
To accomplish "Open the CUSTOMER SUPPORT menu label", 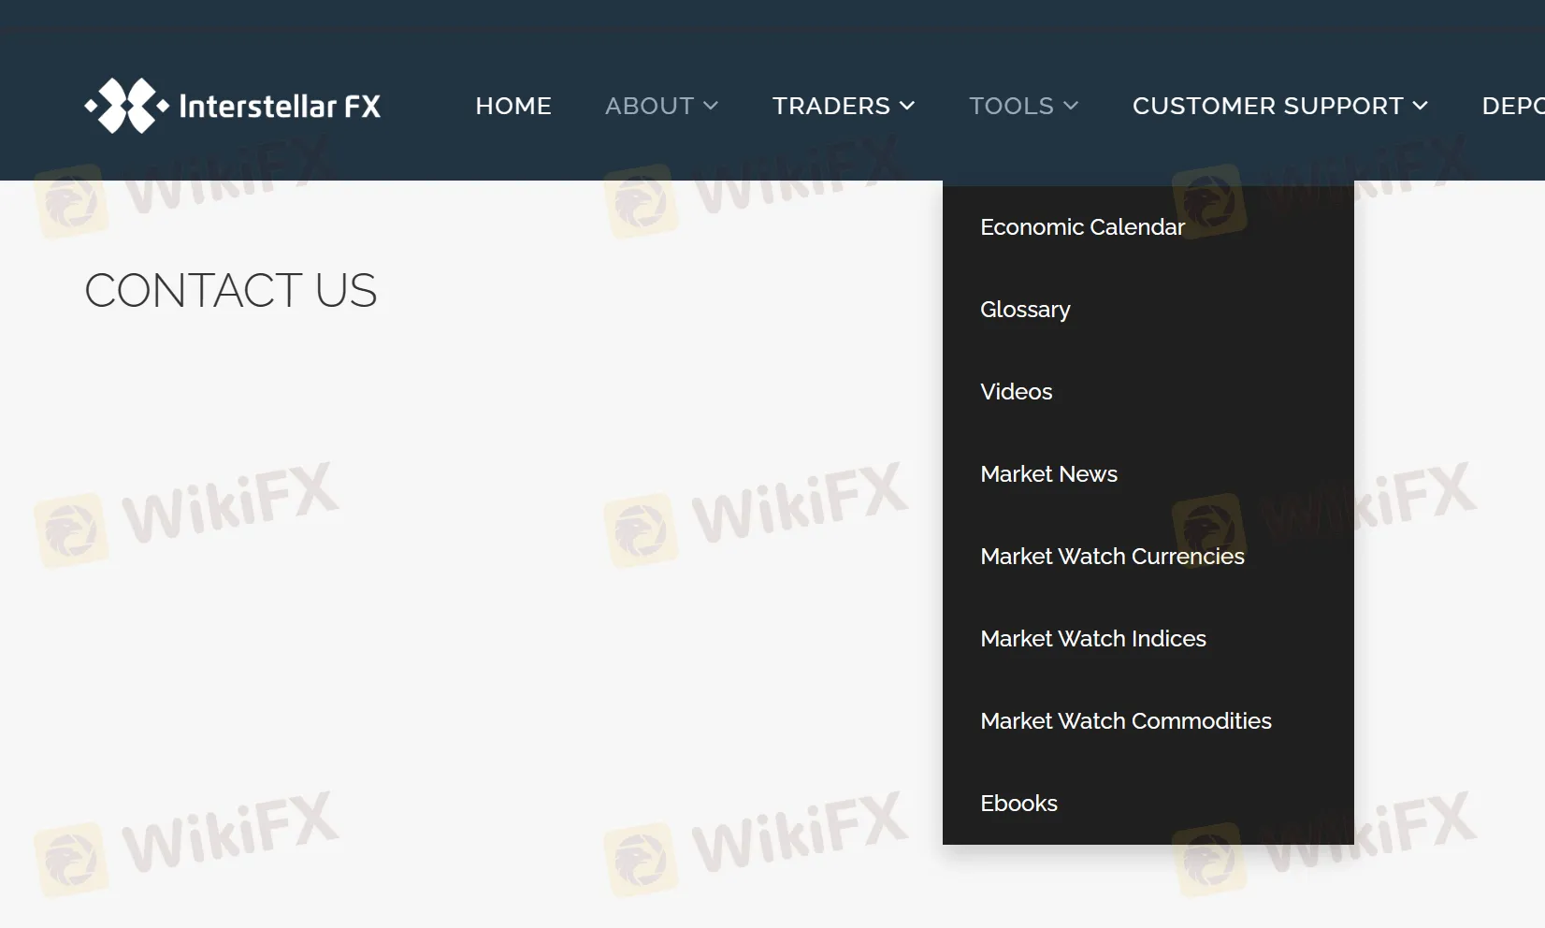I will 1267,106.
